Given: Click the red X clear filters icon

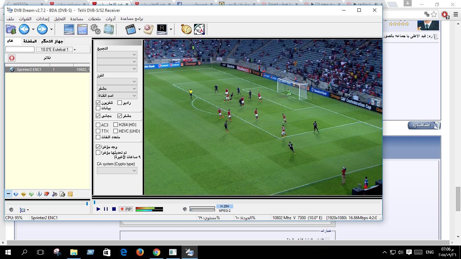Looking at the screenshot, I should click(12, 58).
